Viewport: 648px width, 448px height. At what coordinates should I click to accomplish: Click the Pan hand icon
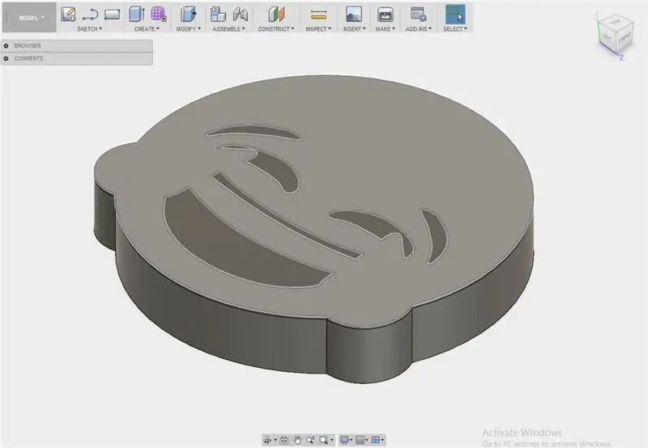(x=297, y=440)
